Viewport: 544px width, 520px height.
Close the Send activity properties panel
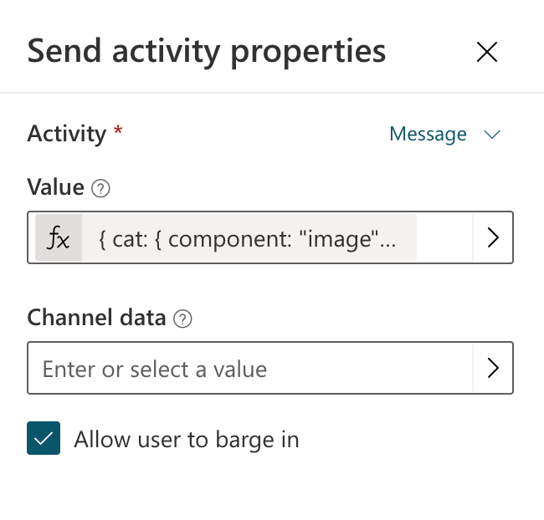(487, 52)
